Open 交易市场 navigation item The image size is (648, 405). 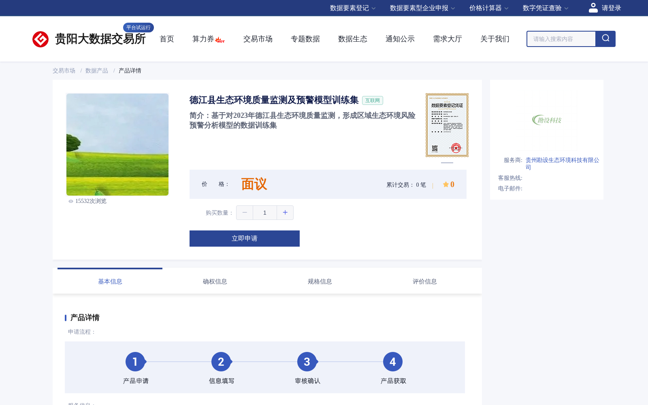click(258, 39)
